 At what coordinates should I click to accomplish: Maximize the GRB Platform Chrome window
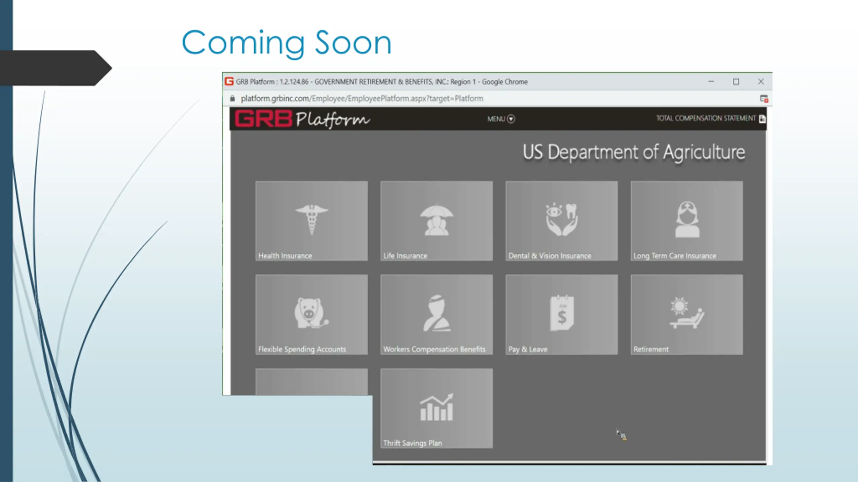click(x=736, y=81)
